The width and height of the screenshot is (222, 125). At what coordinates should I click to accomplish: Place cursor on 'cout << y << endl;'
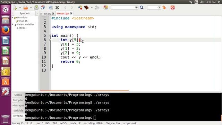tap(81, 57)
